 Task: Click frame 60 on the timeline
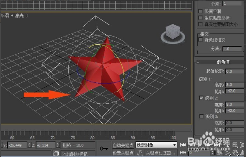pos(12,137)
